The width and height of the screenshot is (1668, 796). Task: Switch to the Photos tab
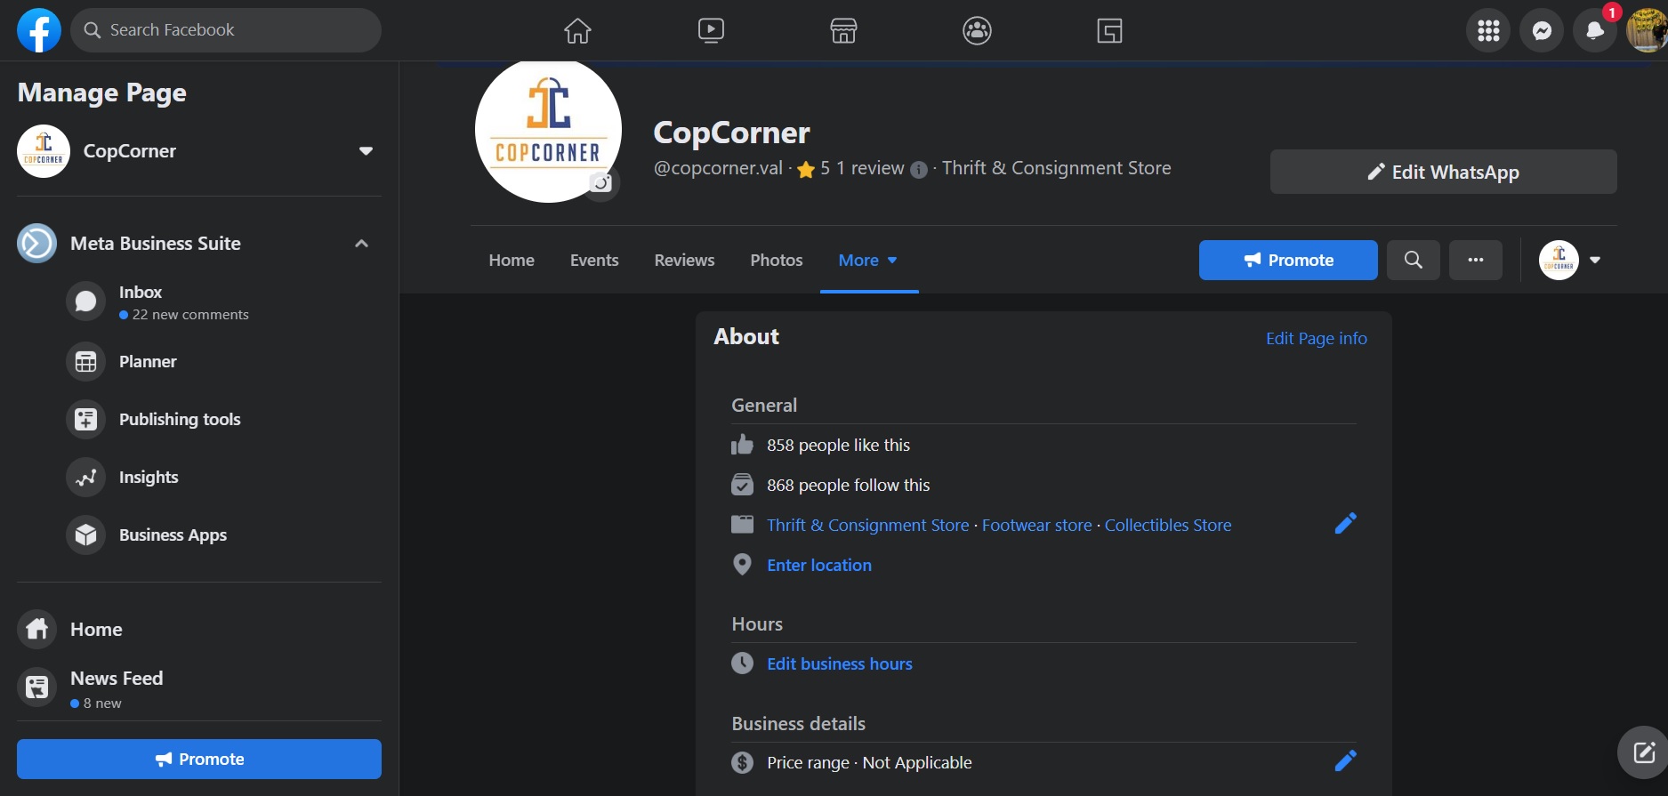coord(777,261)
